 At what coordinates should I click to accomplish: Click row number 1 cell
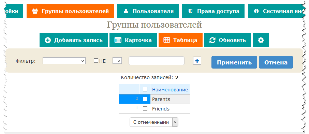[129, 108]
